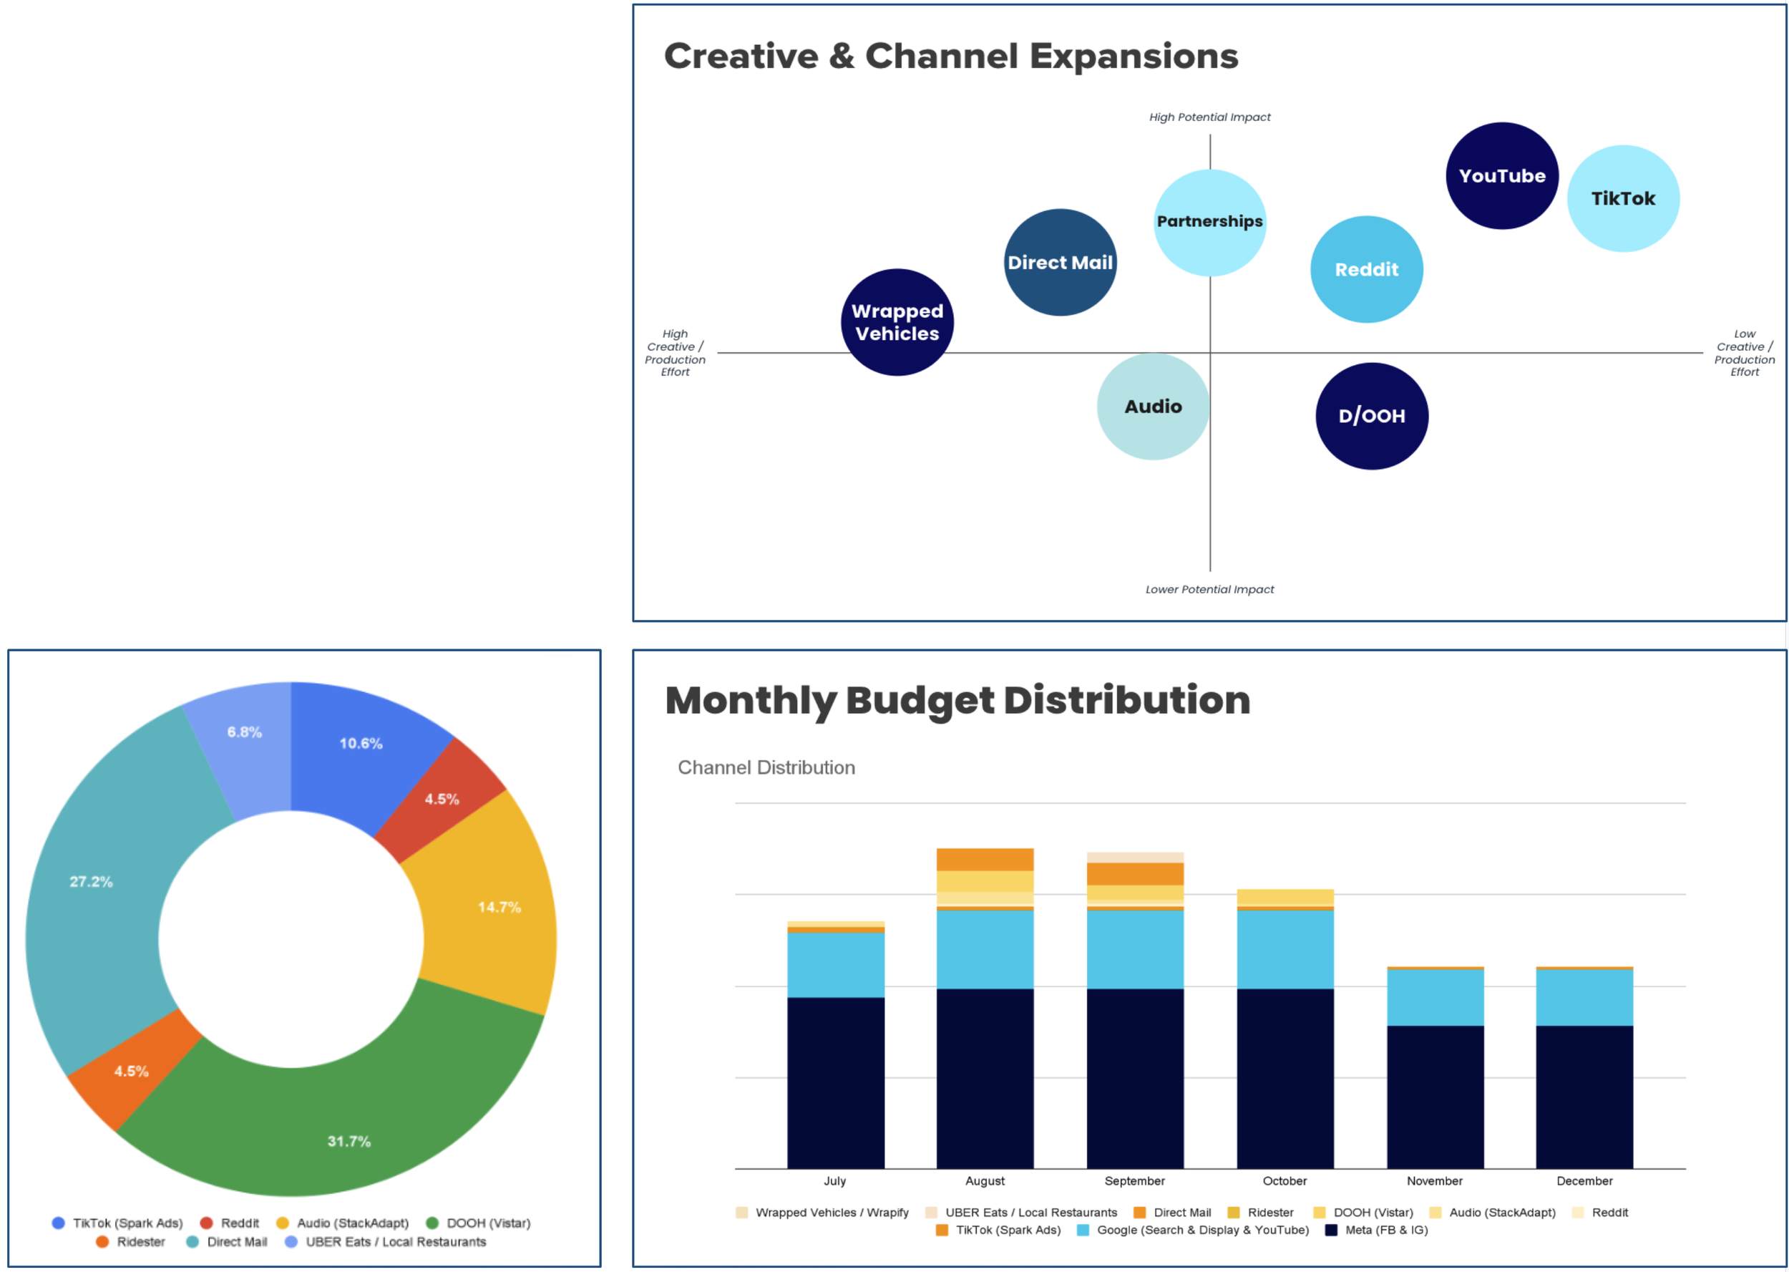The height and width of the screenshot is (1272, 1789).
Task: Select the Ridester donut legend entry
Action: click(140, 1241)
